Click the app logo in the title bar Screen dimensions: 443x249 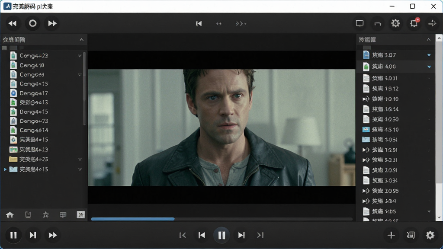click(7, 6)
